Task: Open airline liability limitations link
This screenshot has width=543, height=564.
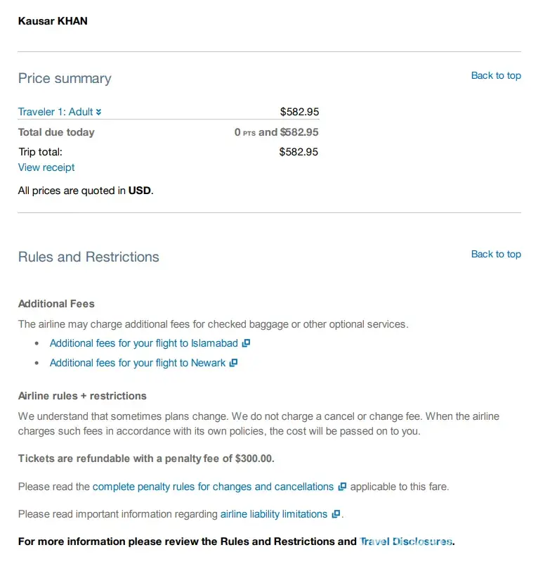Action: click(x=274, y=514)
